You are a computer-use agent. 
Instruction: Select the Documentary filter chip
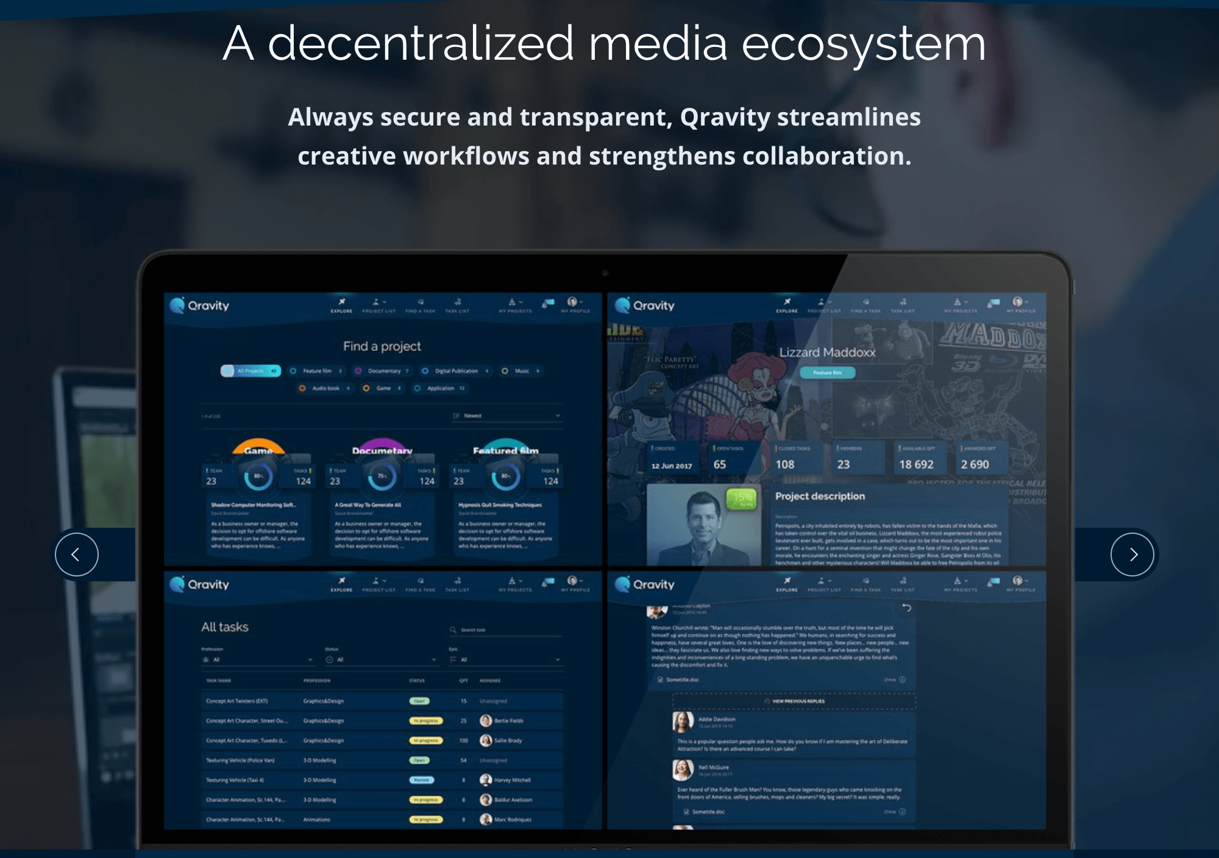point(383,370)
